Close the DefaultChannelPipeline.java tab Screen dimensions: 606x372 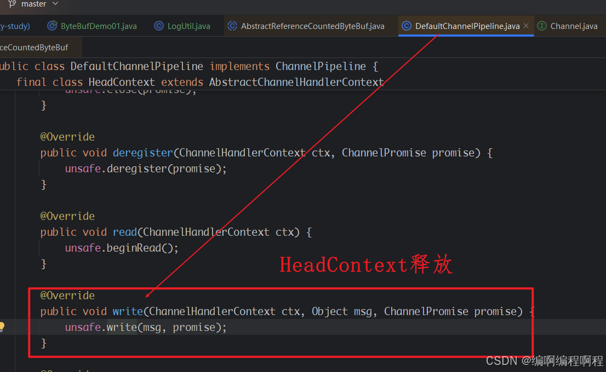click(x=526, y=26)
